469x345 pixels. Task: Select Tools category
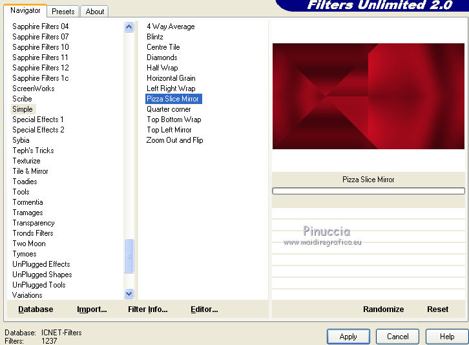coord(21,192)
